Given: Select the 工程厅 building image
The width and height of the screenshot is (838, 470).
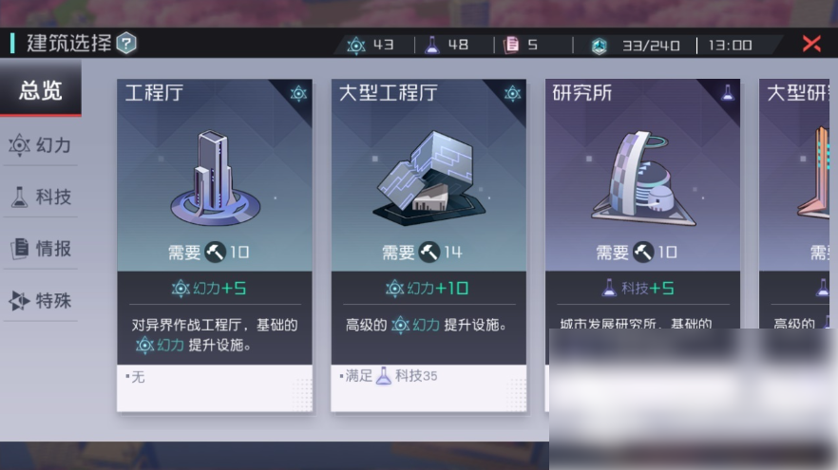Looking at the screenshot, I should pos(215,179).
